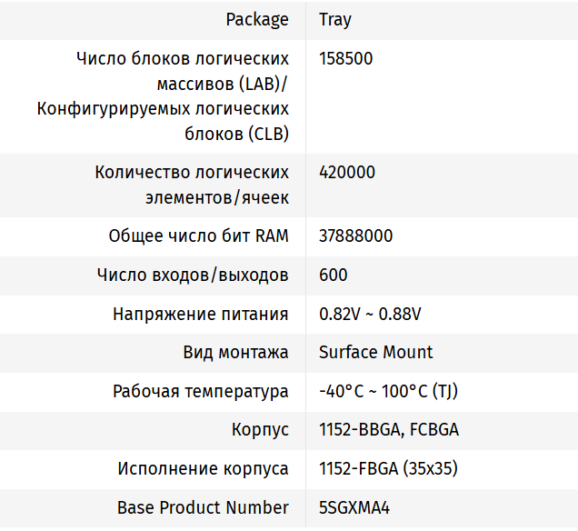Image resolution: width=578 pixels, height=531 pixels.
Task: Select the inputs/outputs value 600
Action: [x=334, y=275]
